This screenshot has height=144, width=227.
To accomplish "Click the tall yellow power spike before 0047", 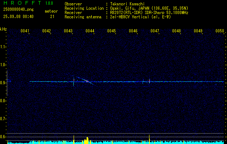I will click(x=149, y=139).
